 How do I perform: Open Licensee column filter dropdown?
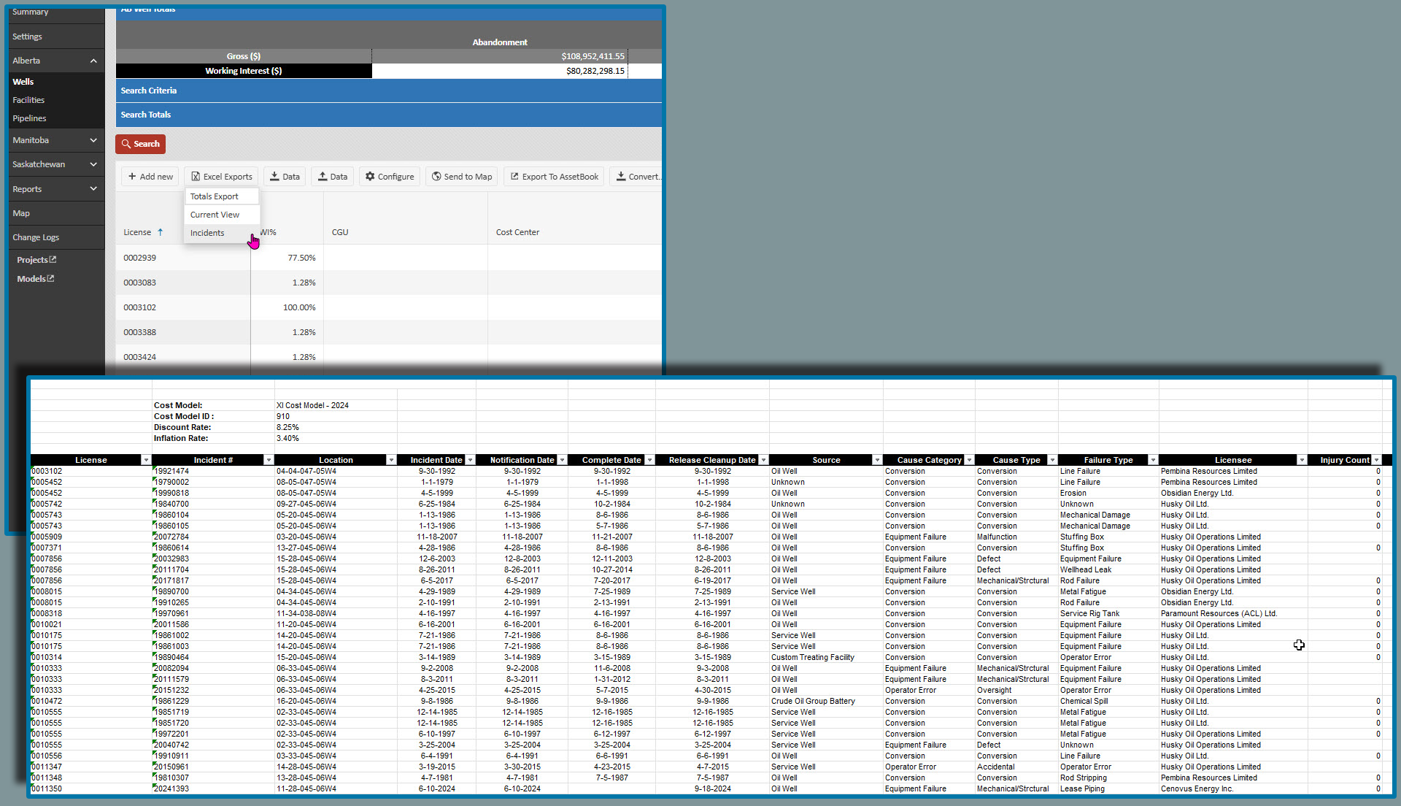pos(1302,460)
